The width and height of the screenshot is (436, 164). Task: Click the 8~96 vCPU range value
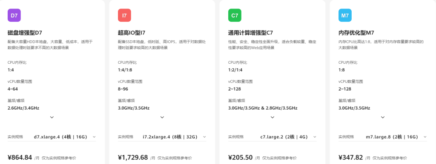[x=123, y=89]
